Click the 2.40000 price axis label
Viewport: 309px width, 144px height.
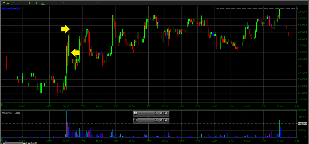[x=302, y=99]
